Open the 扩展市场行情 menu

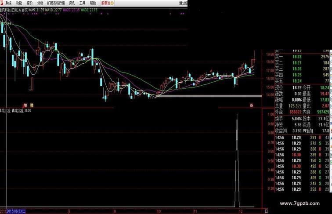(x=56, y=3)
